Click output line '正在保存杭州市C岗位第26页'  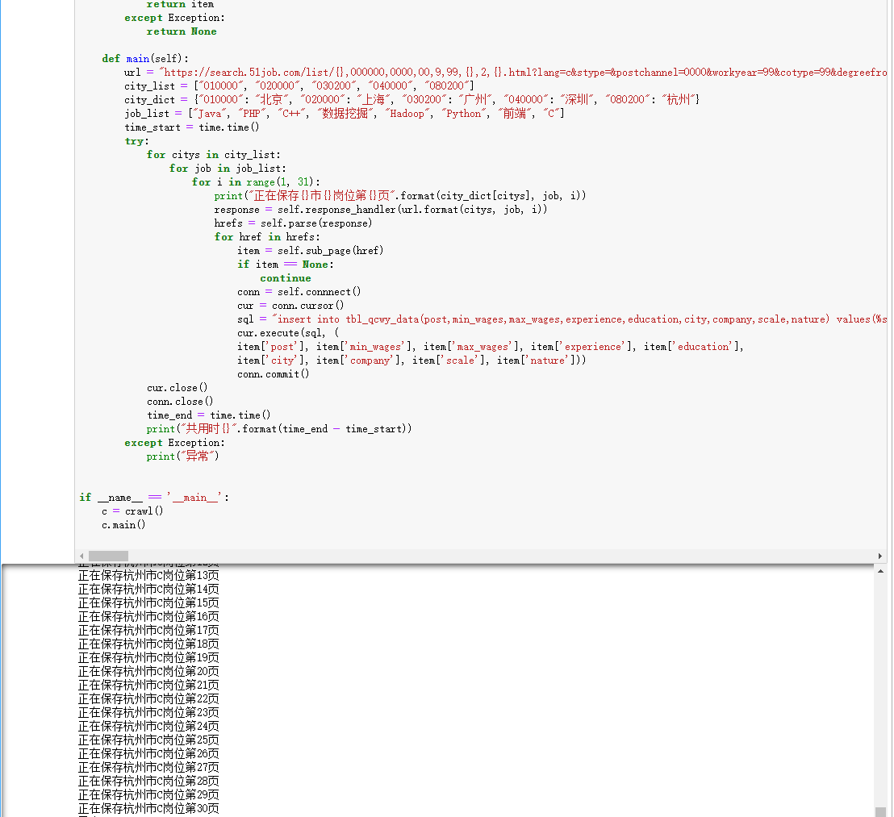148,753
